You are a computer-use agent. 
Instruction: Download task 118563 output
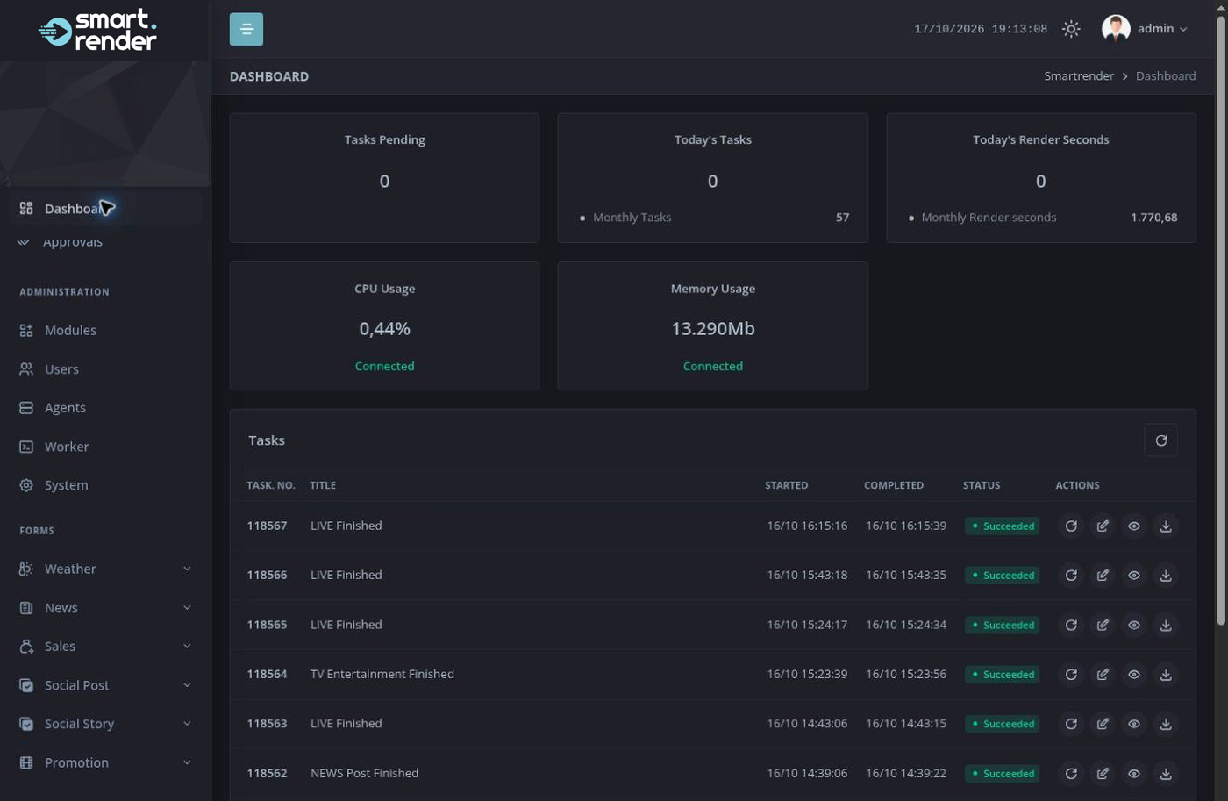[x=1166, y=724]
